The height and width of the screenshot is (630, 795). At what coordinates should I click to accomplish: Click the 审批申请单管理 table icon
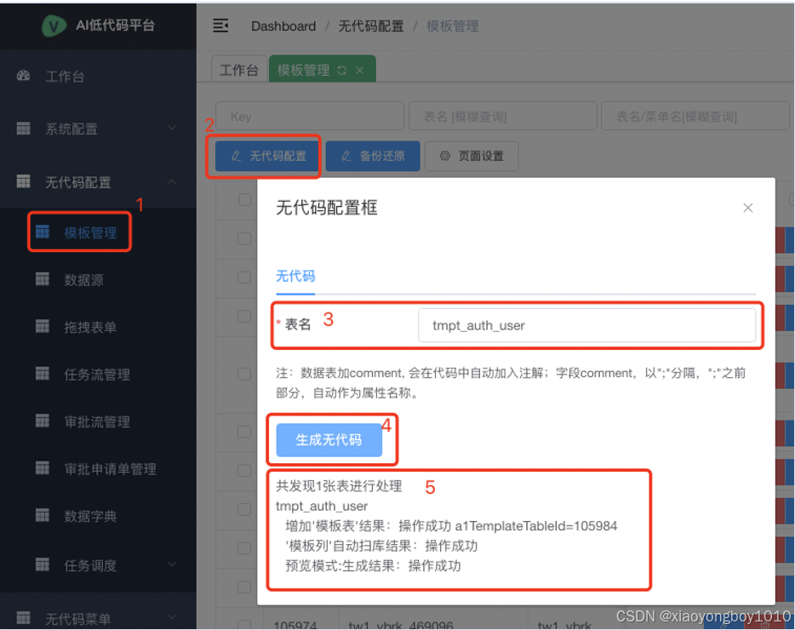pyautogui.click(x=42, y=468)
